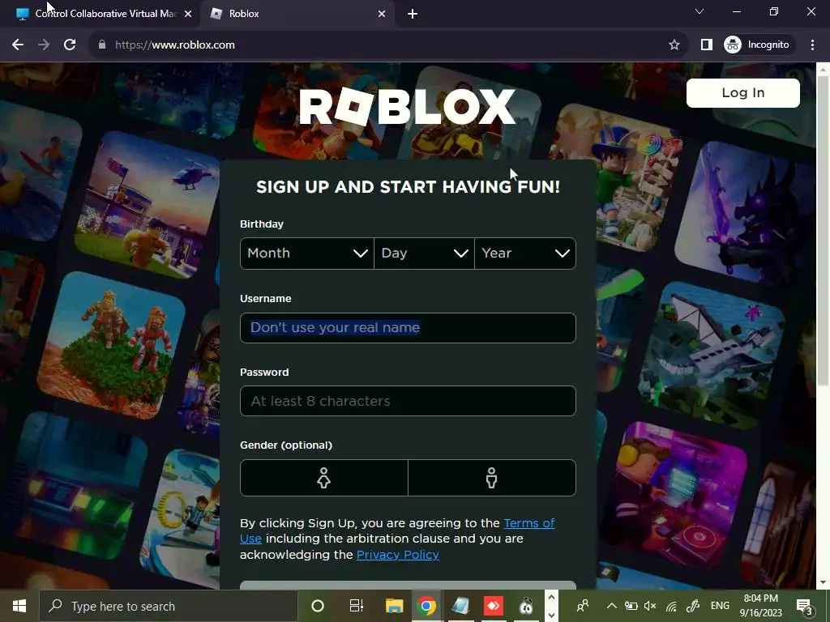Open the browser side panel icon
The height and width of the screenshot is (622, 830).
pos(707,45)
